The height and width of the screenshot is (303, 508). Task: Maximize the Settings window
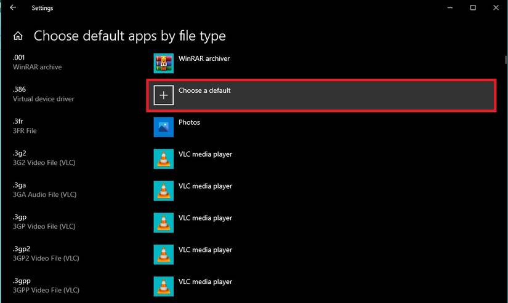[x=473, y=7]
